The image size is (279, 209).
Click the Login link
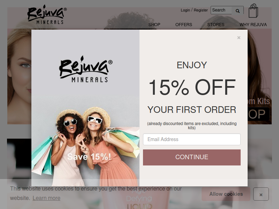coord(185,10)
